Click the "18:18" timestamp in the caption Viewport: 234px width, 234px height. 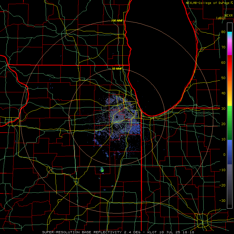(189, 232)
